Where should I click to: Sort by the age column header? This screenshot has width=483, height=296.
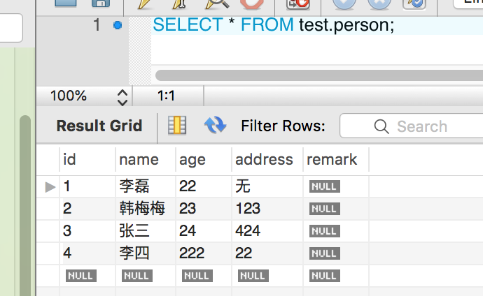pos(204,160)
